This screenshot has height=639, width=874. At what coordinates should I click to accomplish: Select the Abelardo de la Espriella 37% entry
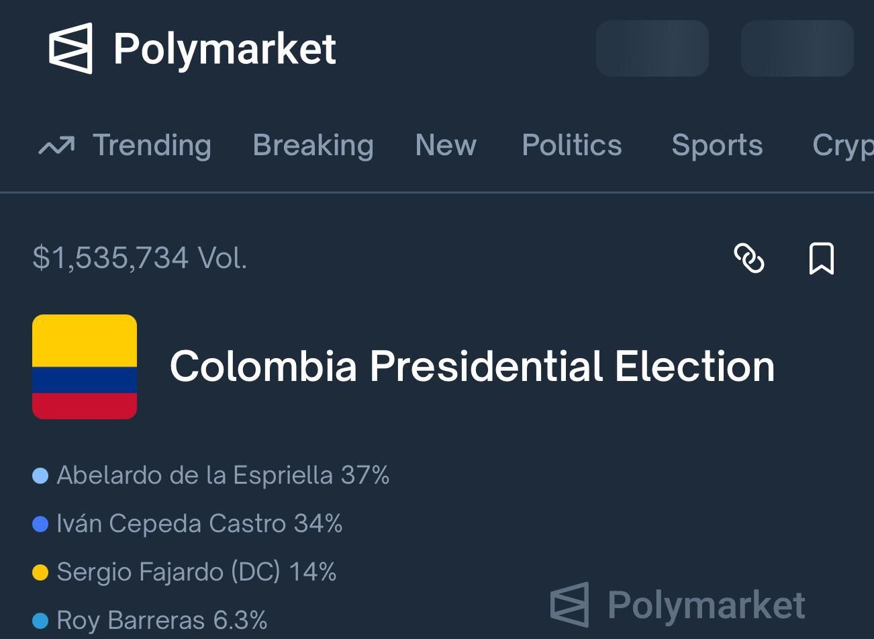tap(223, 476)
